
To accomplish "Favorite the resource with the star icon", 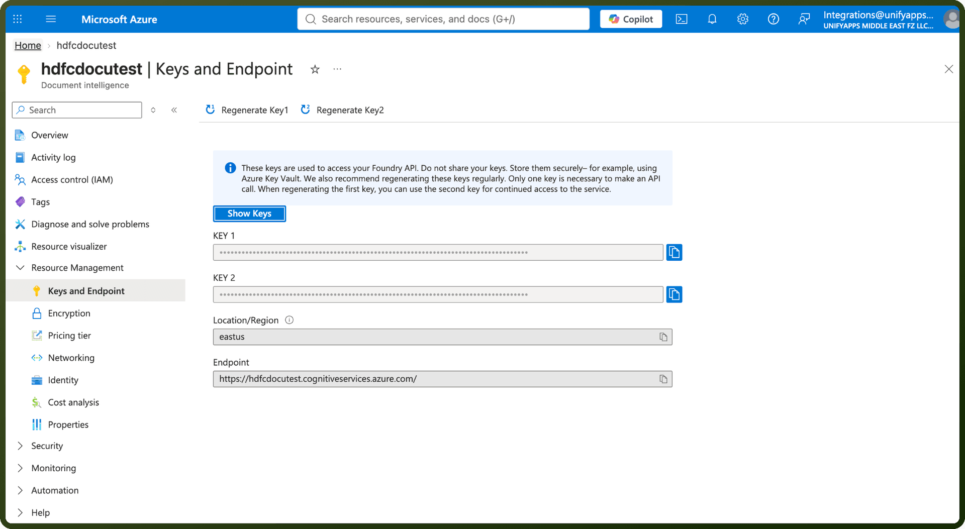I will [x=315, y=69].
